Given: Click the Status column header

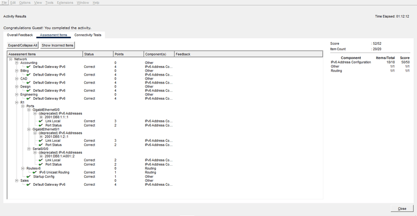Looking at the screenshot, I should pos(89,53).
